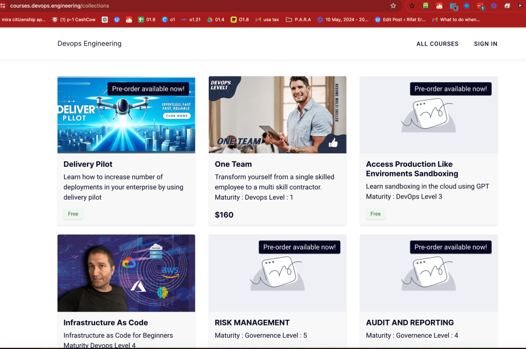526x349 pixels.
Task: Click the Delivery Pilot course title
Action: tap(88, 164)
